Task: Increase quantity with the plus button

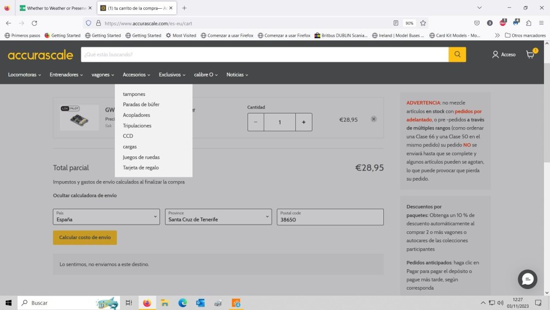Action: (304, 122)
